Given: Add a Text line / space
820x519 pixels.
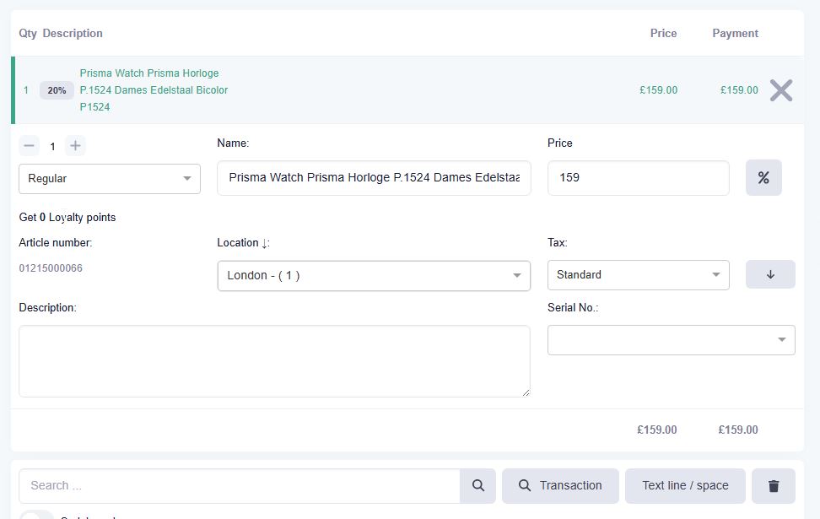Looking at the screenshot, I should tap(685, 486).
